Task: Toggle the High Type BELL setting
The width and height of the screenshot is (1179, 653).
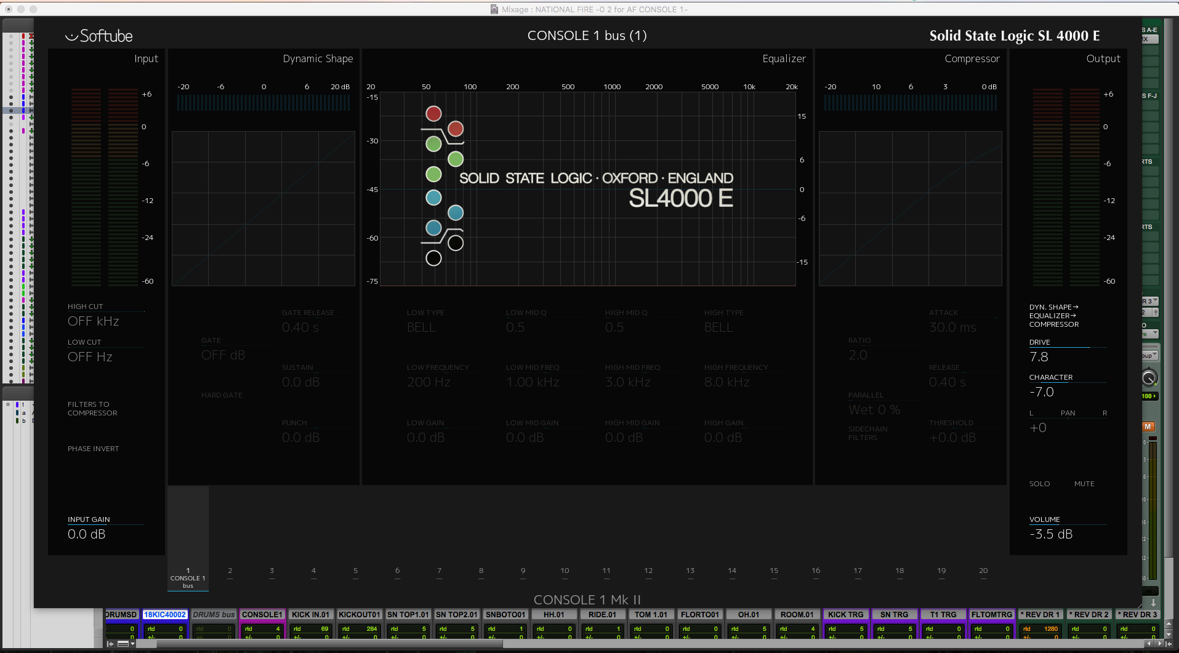Action: [719, 327]
